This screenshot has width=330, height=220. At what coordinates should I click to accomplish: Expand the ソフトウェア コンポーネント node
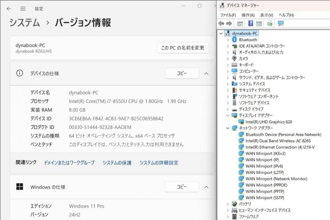tap(228, 96)
